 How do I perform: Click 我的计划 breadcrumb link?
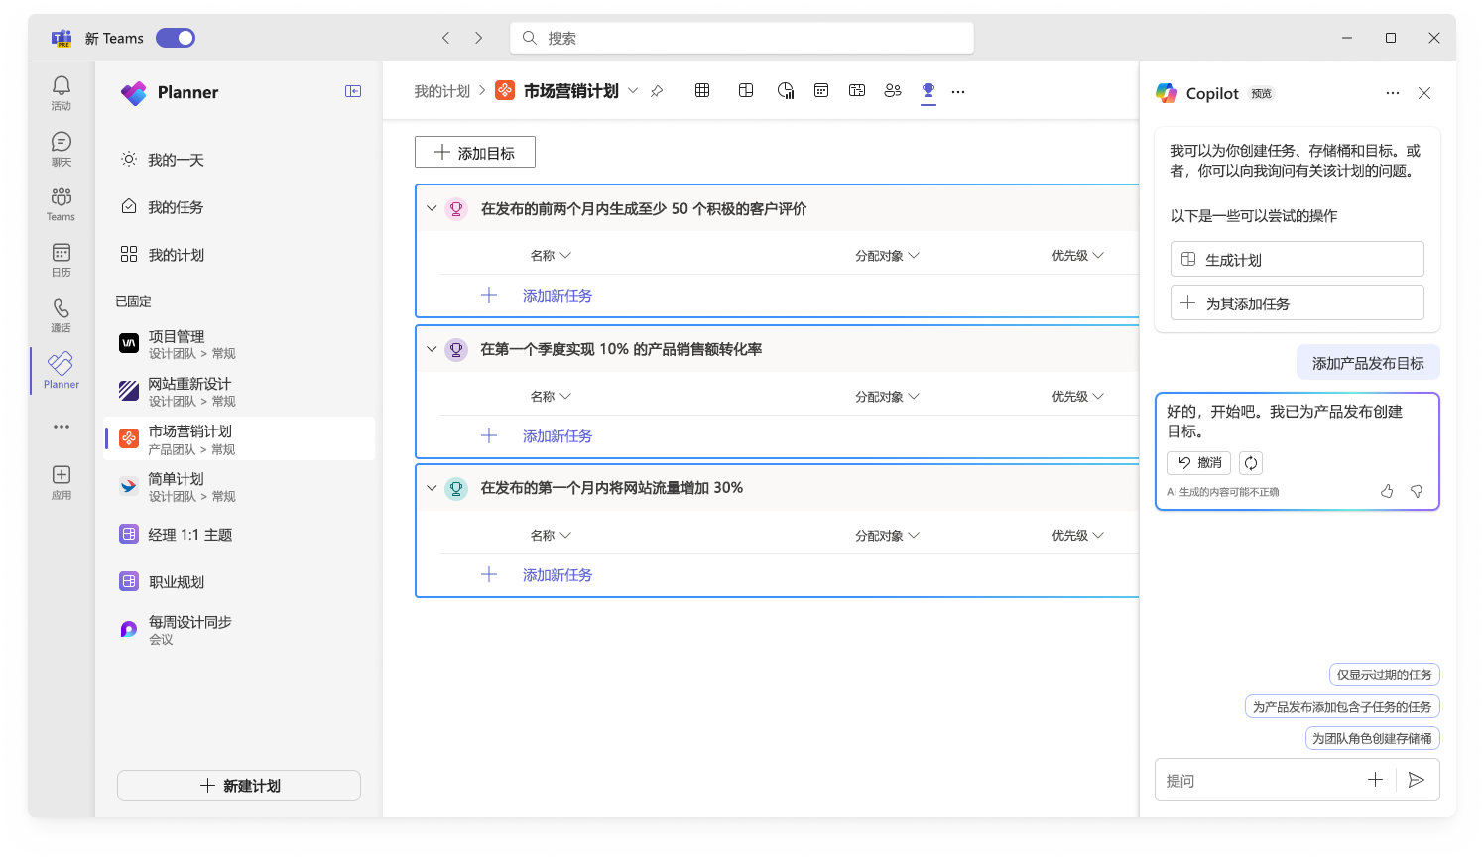[x=442, y=91]
